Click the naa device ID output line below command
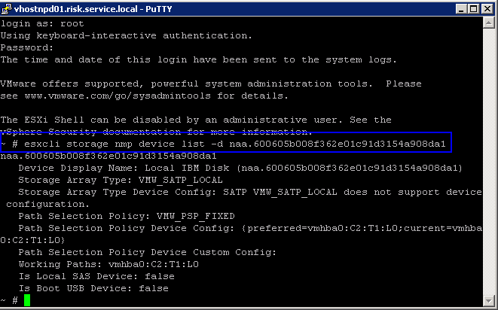This screenshot has height=310, width=498. [108, 156]
